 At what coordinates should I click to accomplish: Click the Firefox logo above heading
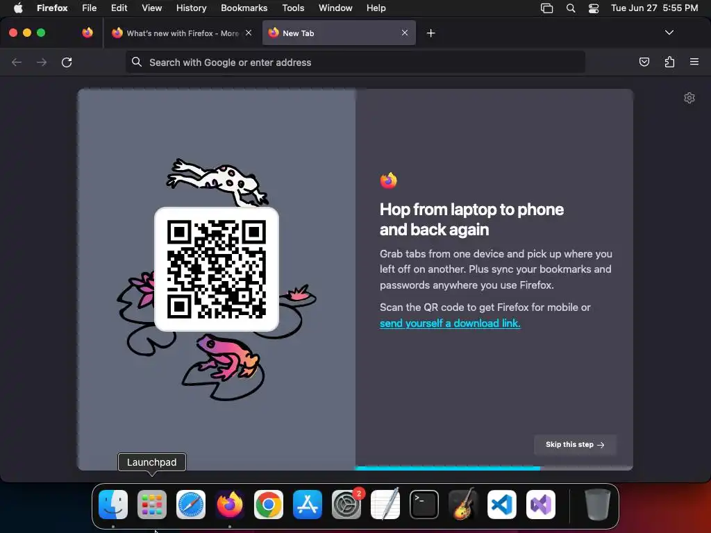[x=388, y=180]
